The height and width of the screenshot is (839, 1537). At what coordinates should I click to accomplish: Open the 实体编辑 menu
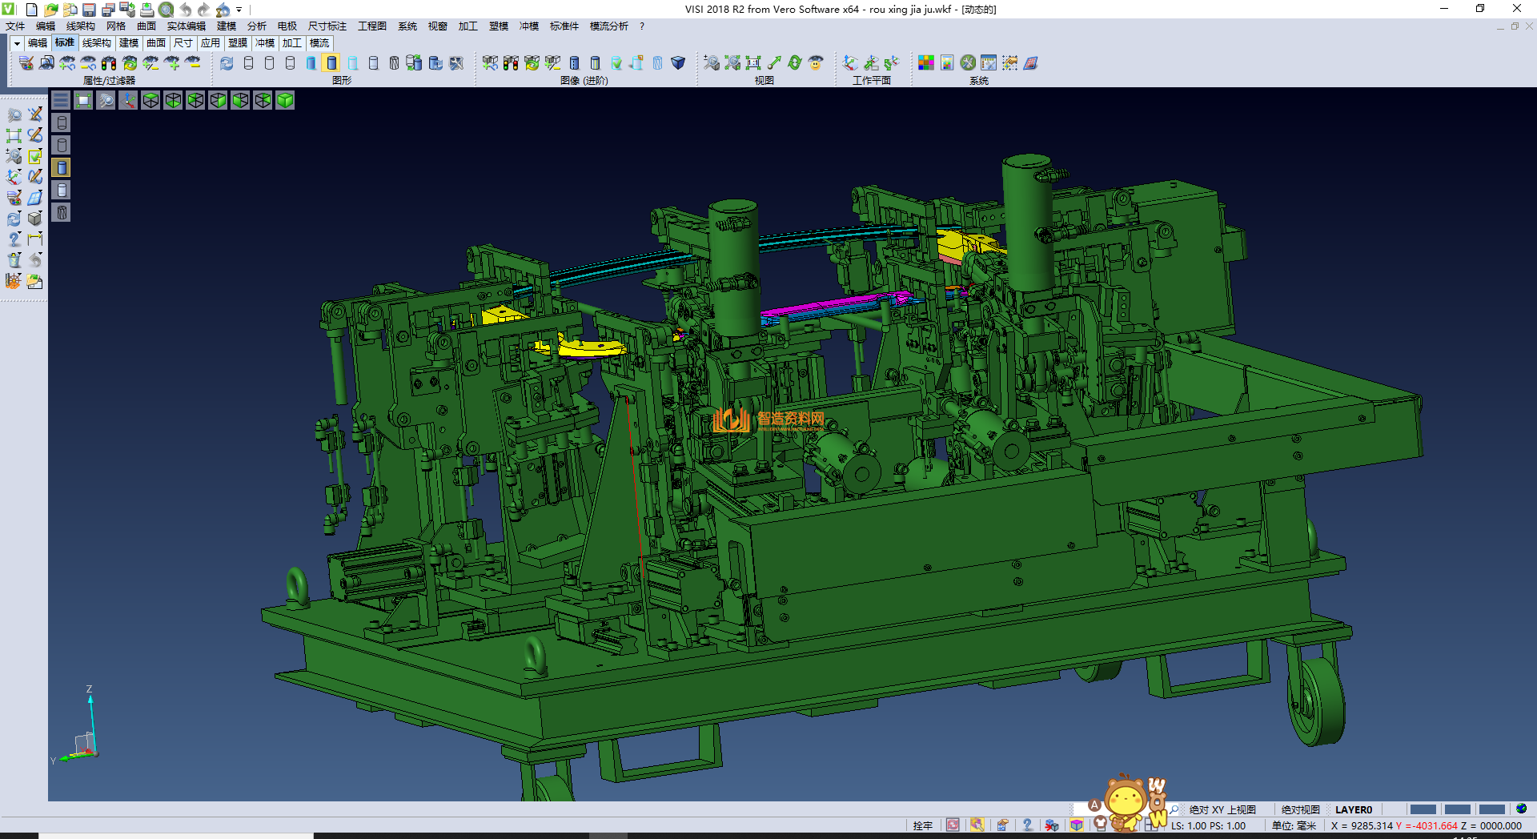tap(186, 26)
